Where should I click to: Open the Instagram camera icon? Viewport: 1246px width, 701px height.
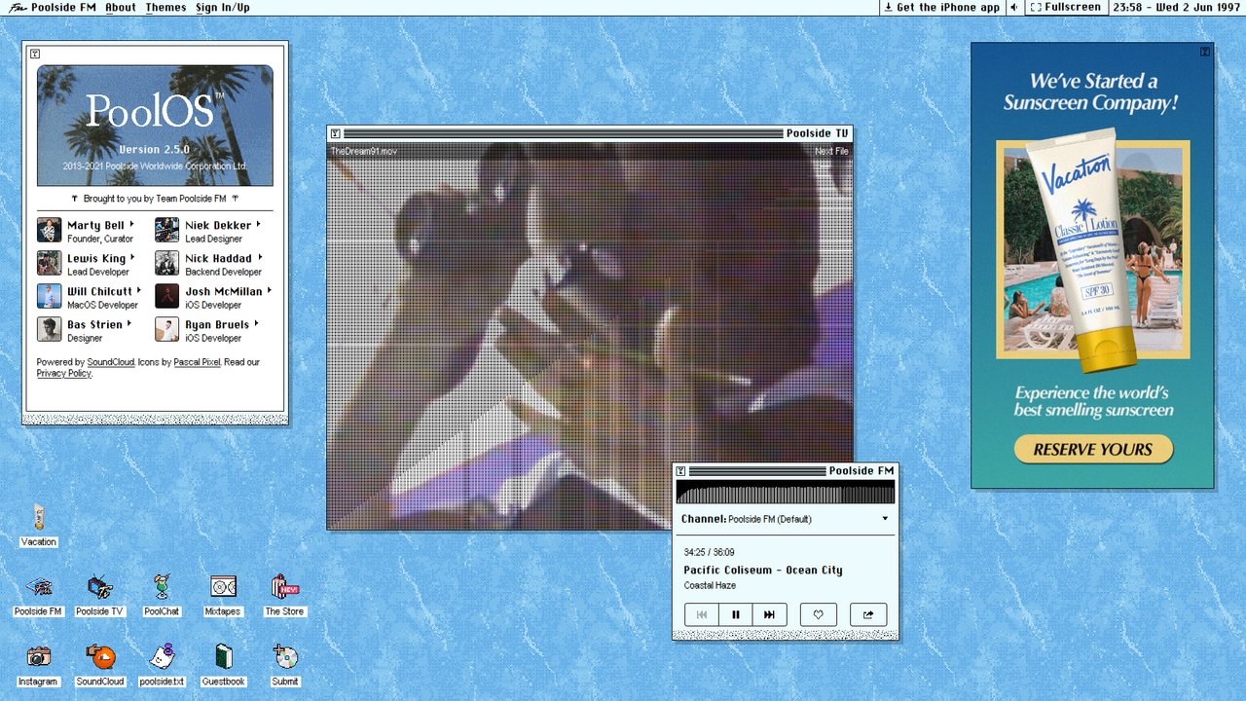38,664
